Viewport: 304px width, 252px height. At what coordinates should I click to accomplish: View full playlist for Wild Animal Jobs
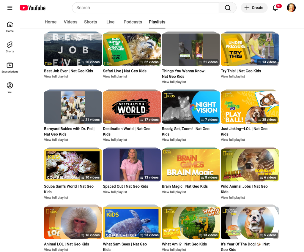[x=233, y=198]
